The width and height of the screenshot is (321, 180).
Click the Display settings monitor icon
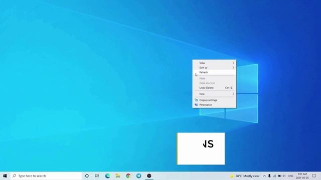pos(196,100)
